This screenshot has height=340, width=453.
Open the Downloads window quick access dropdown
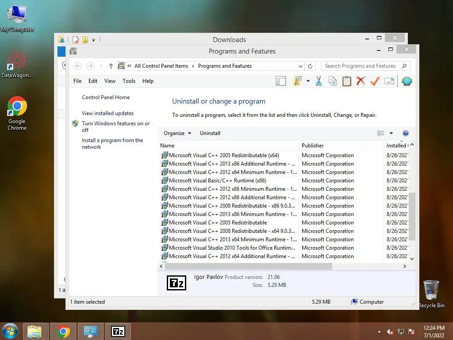pyautogui.click(x=94, y=40)
